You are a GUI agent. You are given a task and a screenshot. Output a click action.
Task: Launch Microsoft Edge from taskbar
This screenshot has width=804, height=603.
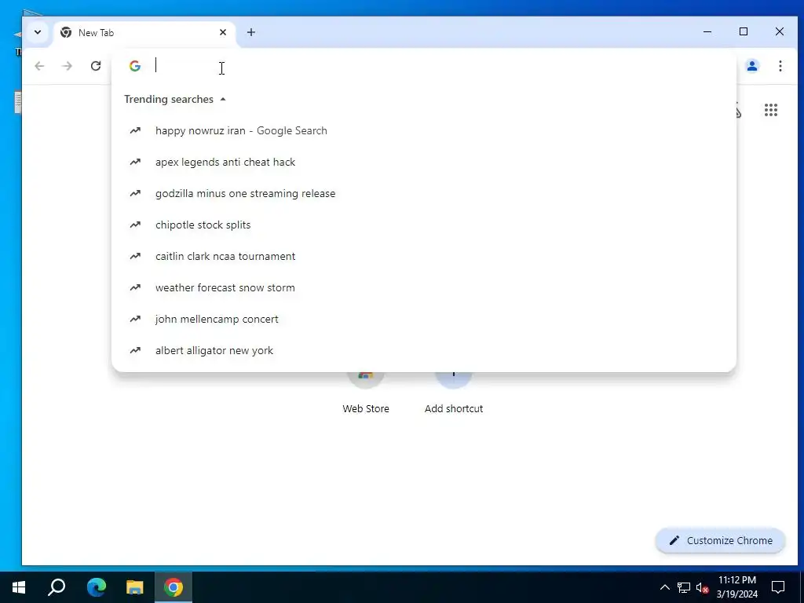point(96,587)
